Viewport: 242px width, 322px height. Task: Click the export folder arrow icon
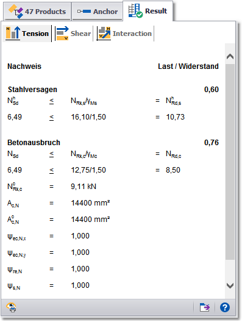tap(205, 307)
